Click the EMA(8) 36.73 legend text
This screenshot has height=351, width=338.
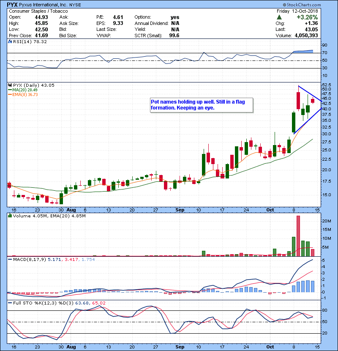pyautogui.click(x=25, y=94)
